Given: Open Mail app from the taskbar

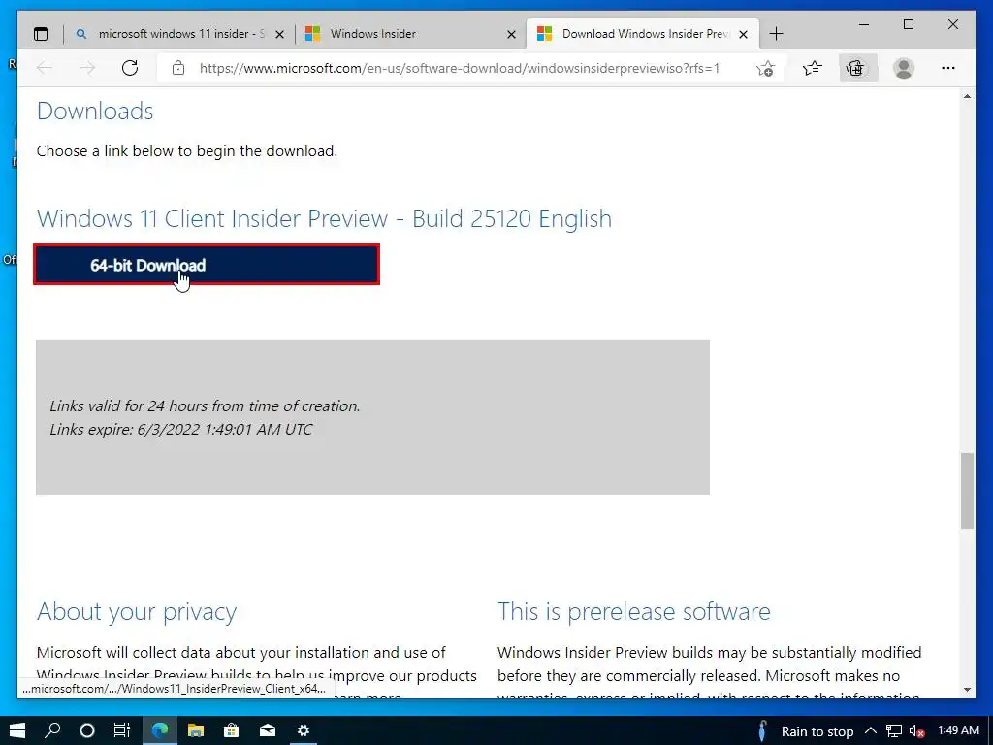Looking at the screenshot, I should point(268,730).
